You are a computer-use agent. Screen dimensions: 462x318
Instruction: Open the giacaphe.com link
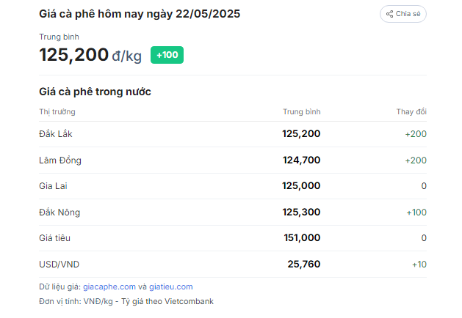click(109, 286)
